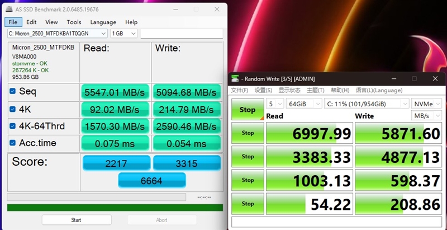
Task: Click the 953.86 GB capacity text
Action: [x=25, y=77]
